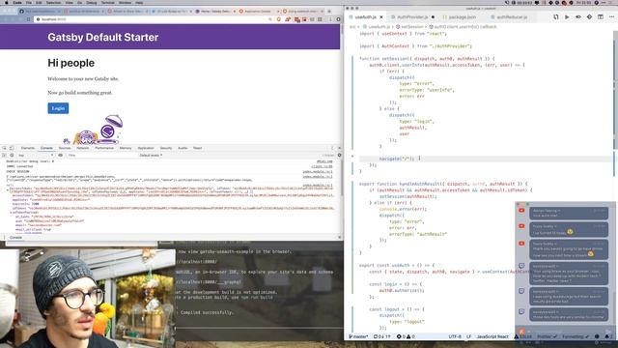This screenshot has height=348, width=618.
Task: Open the console settings gear icon
Action: pyautogui.click(x=339, y=155)
